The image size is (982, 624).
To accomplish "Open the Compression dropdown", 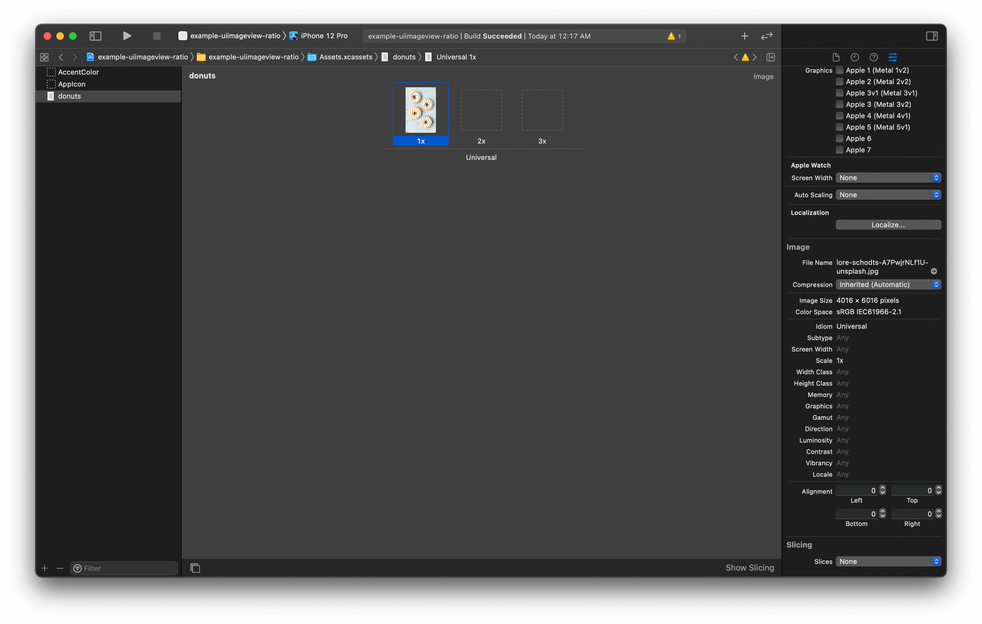I will tap(888, 284).
